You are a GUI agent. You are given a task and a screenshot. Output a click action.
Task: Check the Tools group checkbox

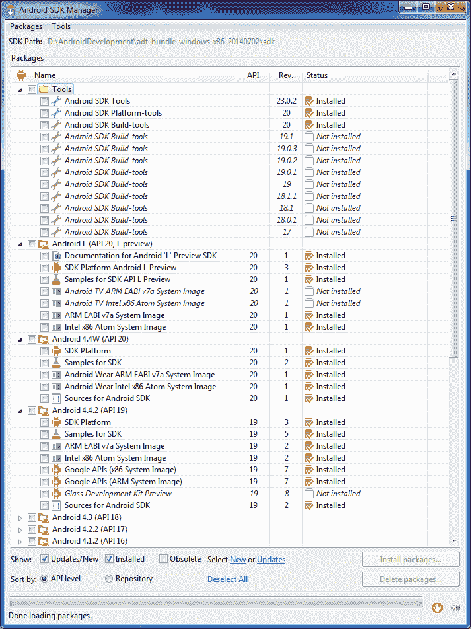tap(32, 89)
